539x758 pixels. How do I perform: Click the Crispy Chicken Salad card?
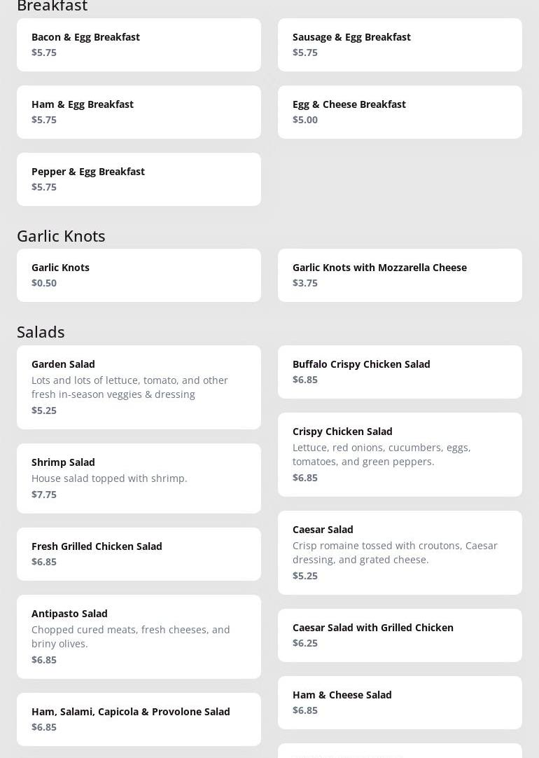pos(400,454)
